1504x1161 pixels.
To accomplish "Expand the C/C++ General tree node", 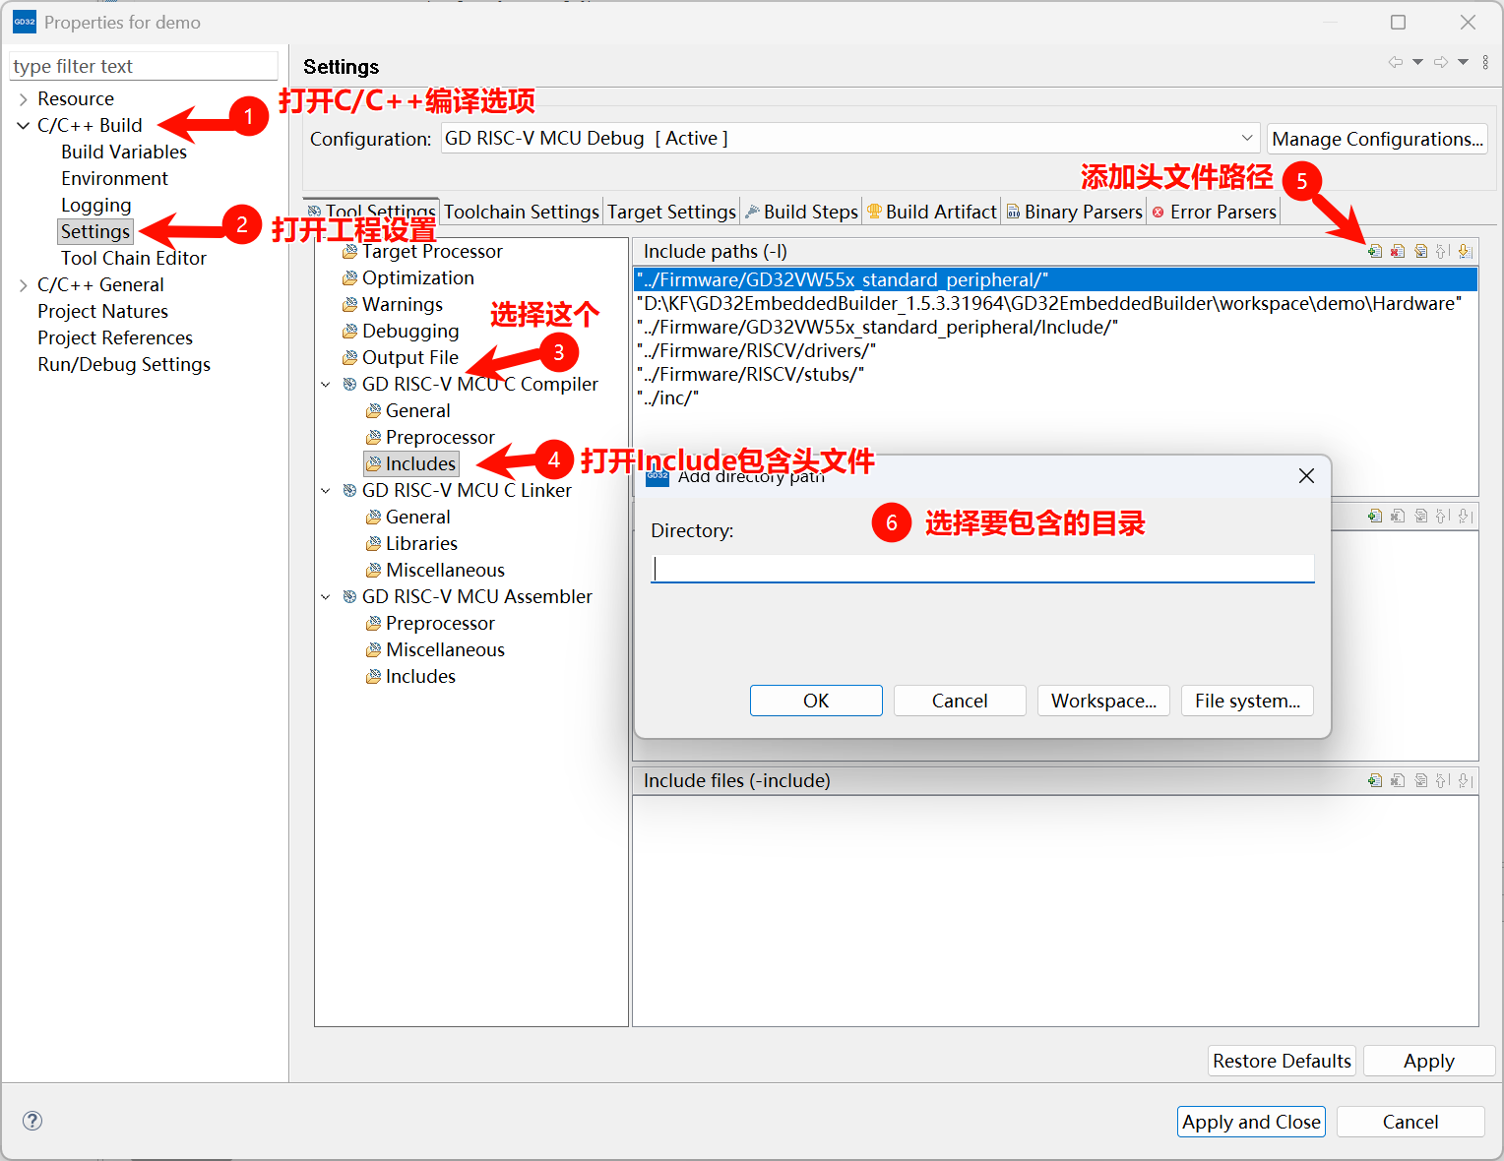I will [24, 285].
